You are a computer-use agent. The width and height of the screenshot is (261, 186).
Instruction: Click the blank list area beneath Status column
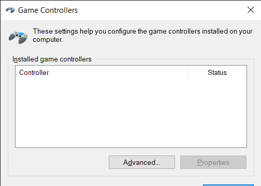pos(217,113)
